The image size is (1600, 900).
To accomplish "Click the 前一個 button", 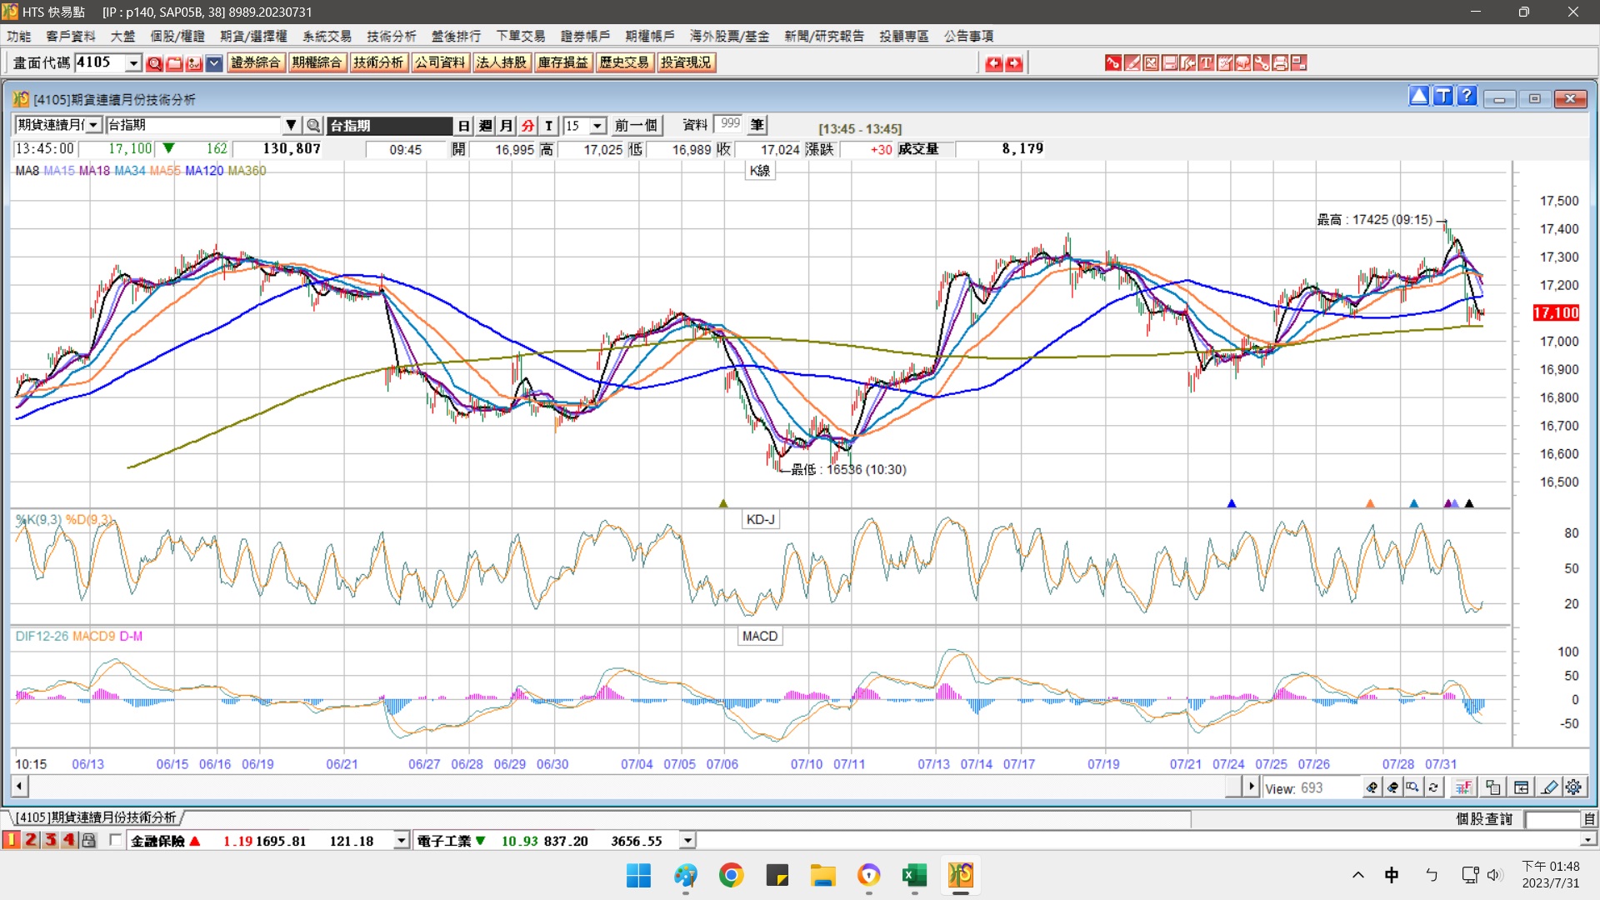I will [x=636, y=126].
